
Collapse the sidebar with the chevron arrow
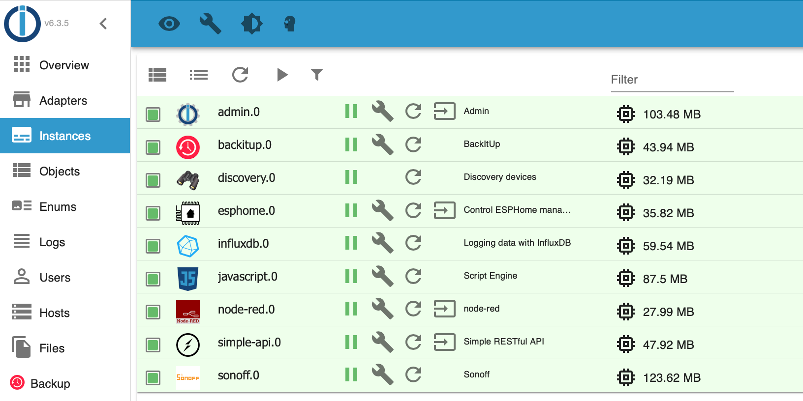point(103,24)
